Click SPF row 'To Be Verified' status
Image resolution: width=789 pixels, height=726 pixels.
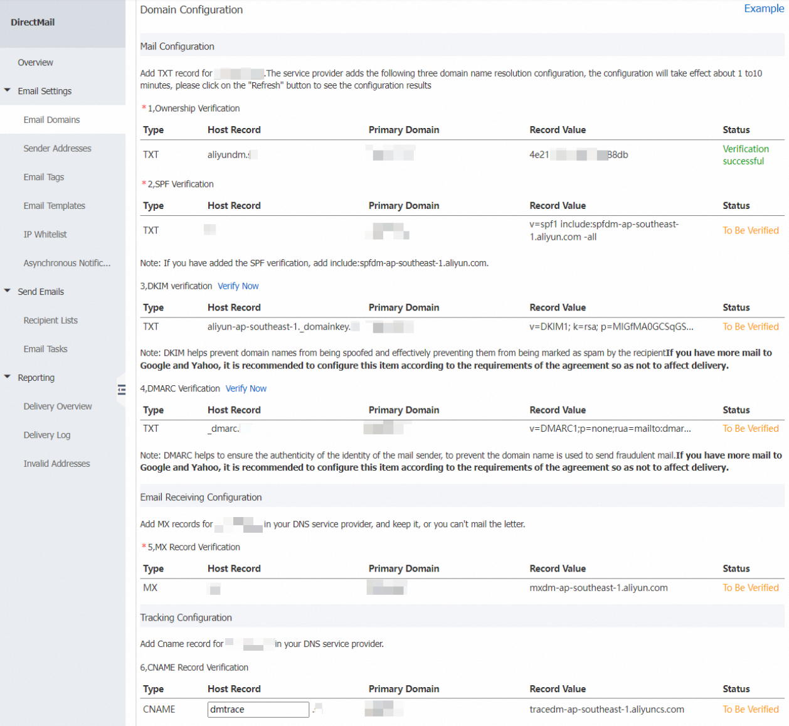(751, 231)
